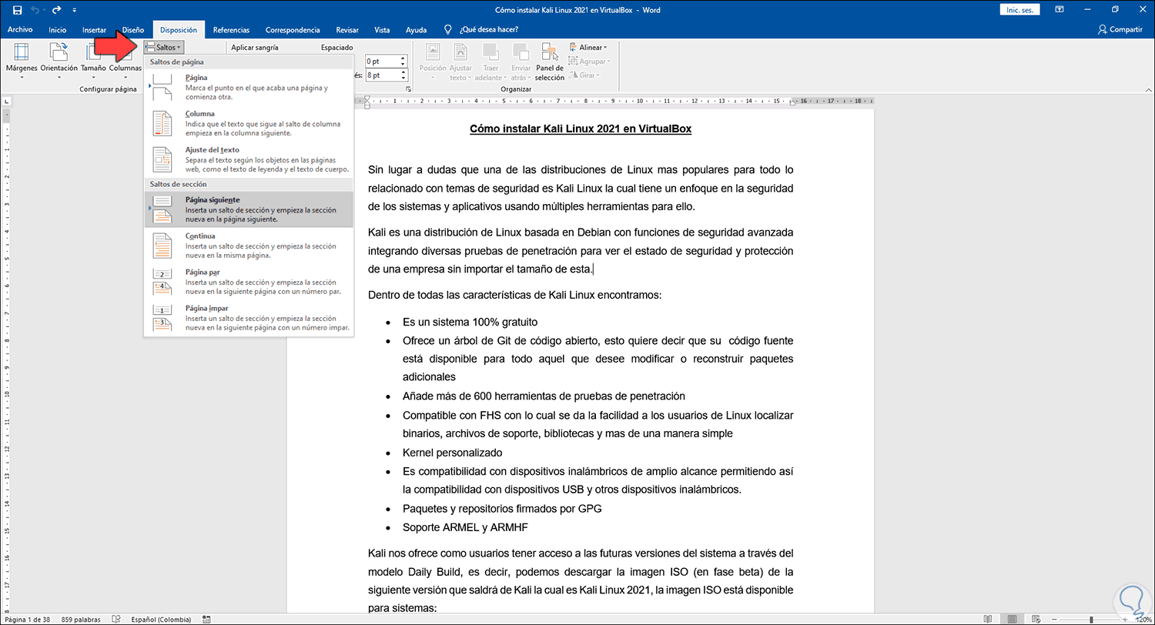Switch to the Revisar ribbon tab

pos(347,30)
